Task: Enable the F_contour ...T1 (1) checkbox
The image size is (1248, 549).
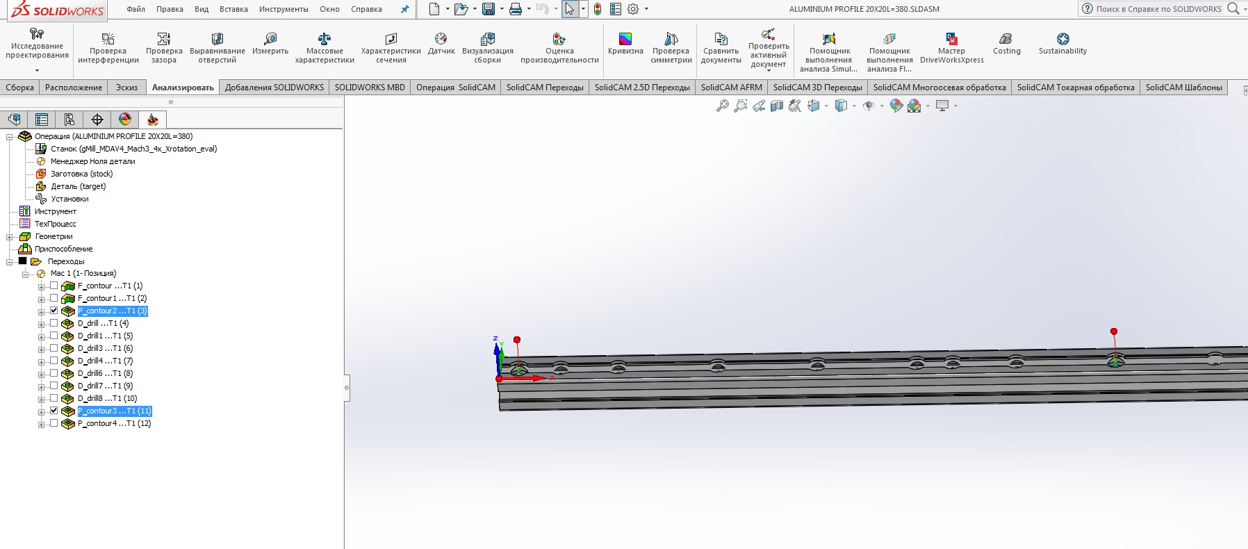Action: pos(54,286)
